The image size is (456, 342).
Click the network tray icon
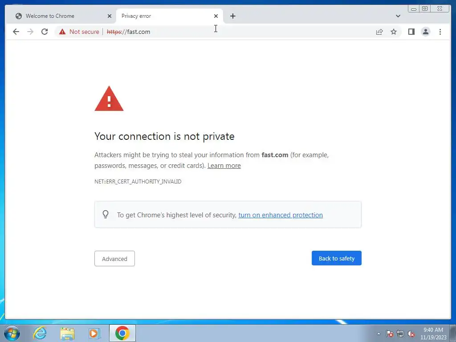pyautogui.click(x=400, y=334)
